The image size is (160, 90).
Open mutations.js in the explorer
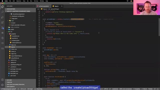15,36
